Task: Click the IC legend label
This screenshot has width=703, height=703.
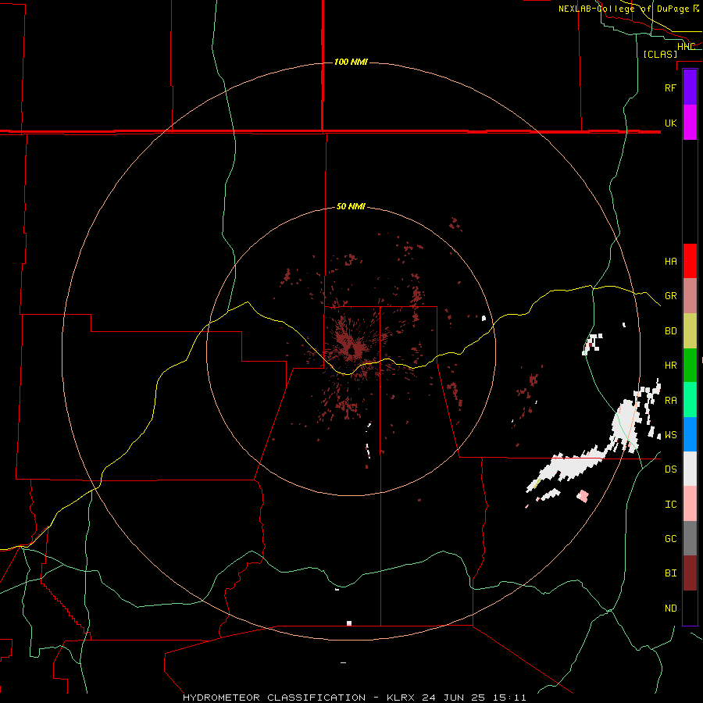Action: point(670,505)
